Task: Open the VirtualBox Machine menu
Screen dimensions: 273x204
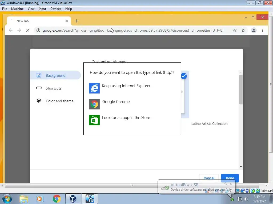Action: coord(17,9)
